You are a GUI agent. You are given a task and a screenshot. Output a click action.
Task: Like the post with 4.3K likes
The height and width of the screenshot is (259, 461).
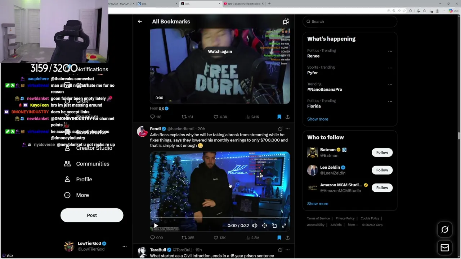220,117
